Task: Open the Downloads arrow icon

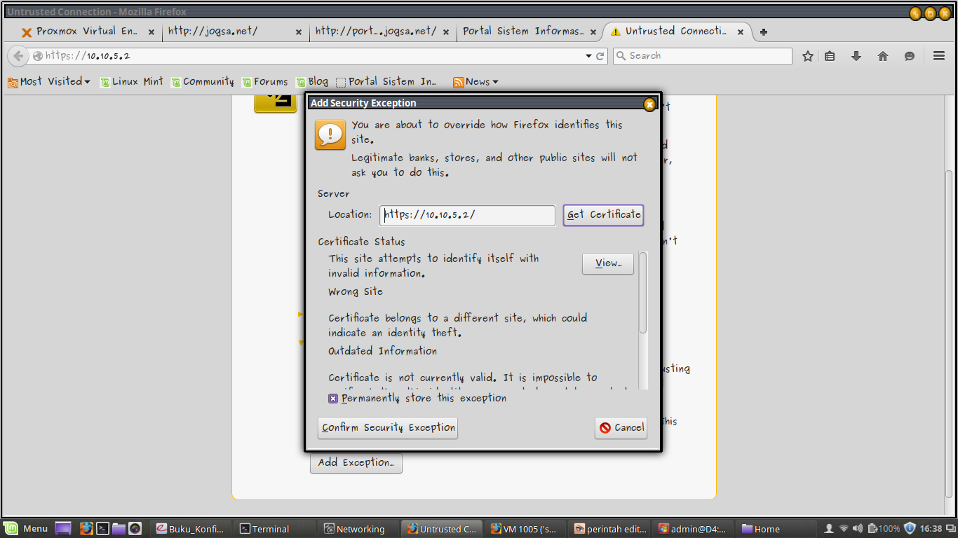Action: tap(856, 56)
